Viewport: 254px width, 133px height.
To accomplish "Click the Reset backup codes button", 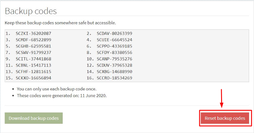I will [x=225, y=118].
